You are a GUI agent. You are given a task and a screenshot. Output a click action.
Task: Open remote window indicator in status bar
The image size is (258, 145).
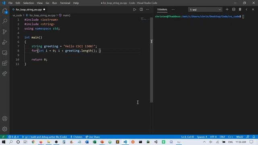[3, 137]
